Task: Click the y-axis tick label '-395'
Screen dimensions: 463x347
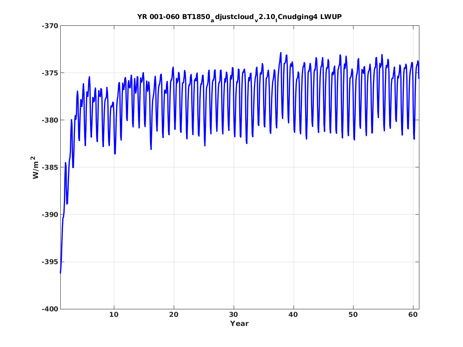Action: click(50, 262)
